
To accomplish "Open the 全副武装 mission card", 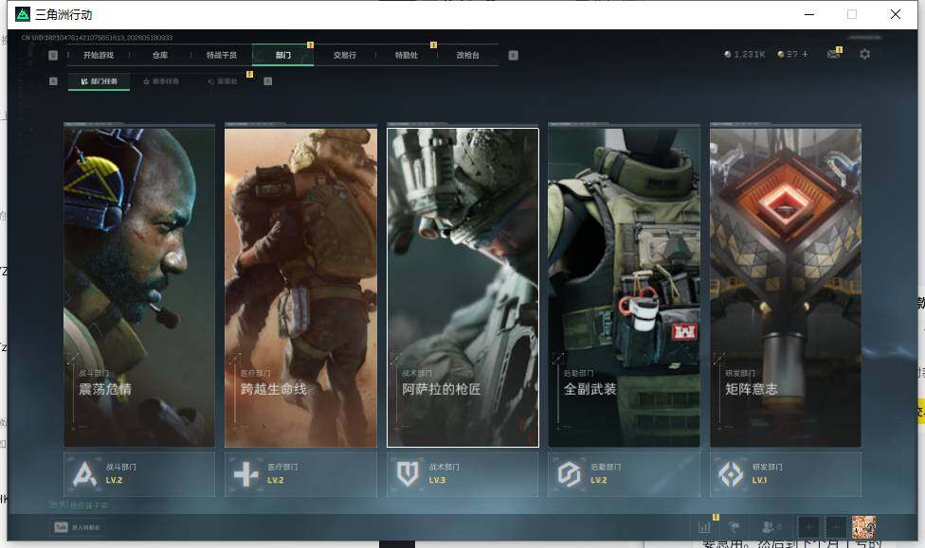I will [625, 287].
